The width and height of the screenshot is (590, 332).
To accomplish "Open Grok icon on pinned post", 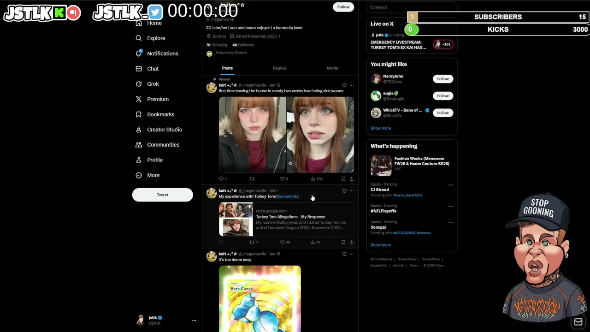I will click(344, 85).
